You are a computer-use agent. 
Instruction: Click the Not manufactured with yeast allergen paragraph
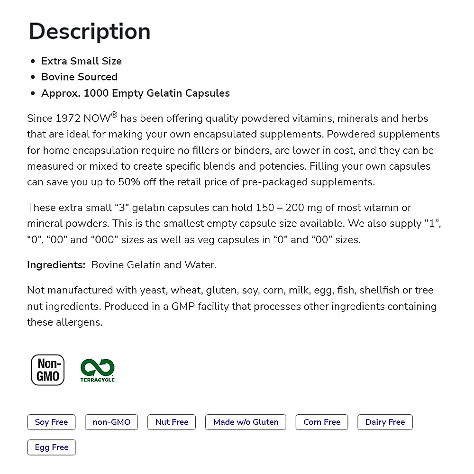click(232, 306)
